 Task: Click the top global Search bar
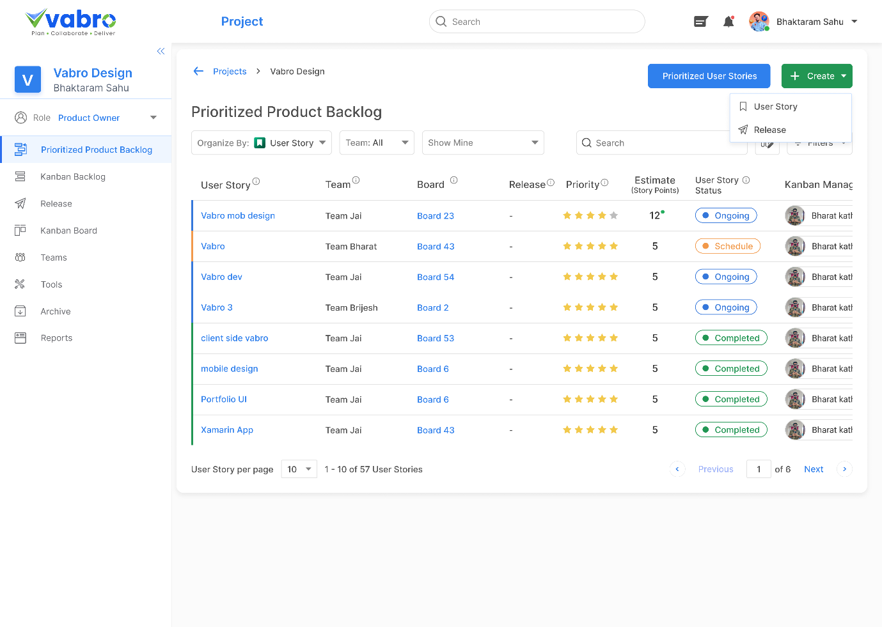537,22
